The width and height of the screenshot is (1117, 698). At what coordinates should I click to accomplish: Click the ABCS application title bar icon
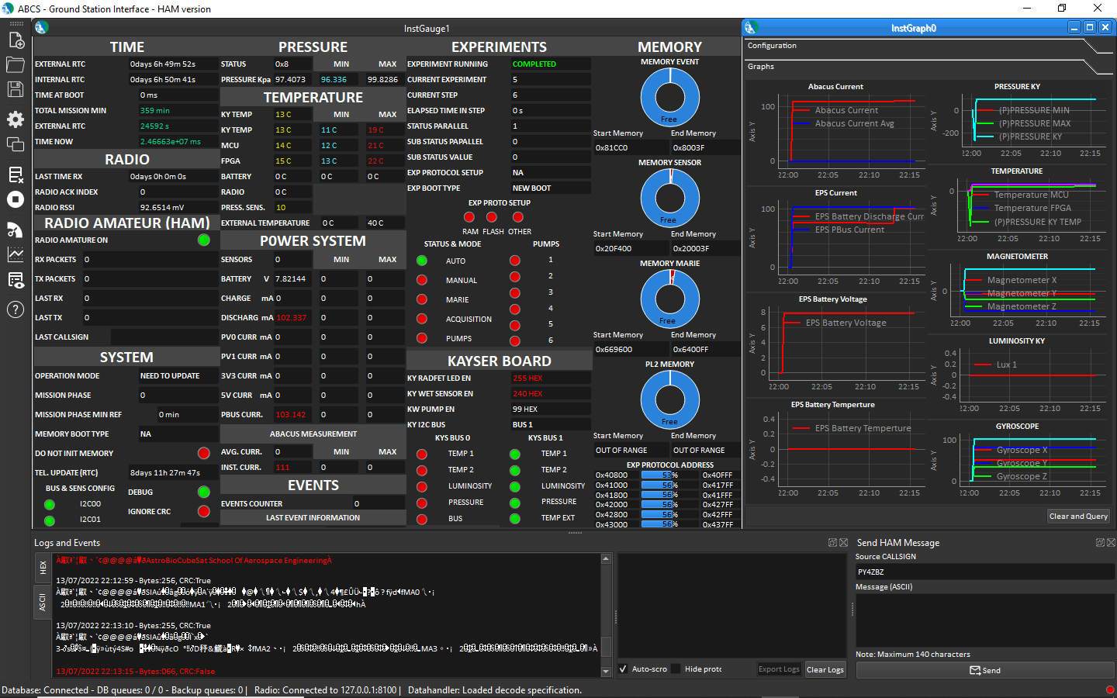(8, 9)
